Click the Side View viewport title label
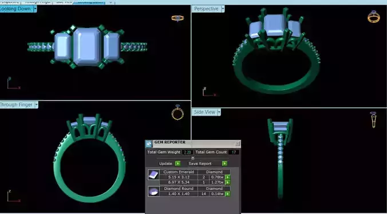This screenshot has width=387, height=214. click(x=204, y=112)
